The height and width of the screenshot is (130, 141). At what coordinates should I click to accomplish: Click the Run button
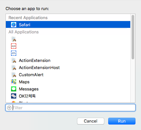click(122, 121)
